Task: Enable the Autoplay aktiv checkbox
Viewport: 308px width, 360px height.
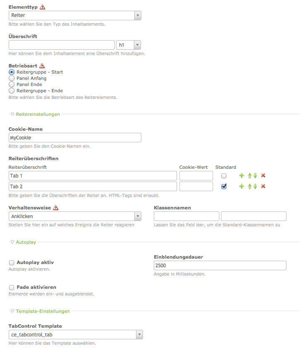Action: (x=12, y=262)
